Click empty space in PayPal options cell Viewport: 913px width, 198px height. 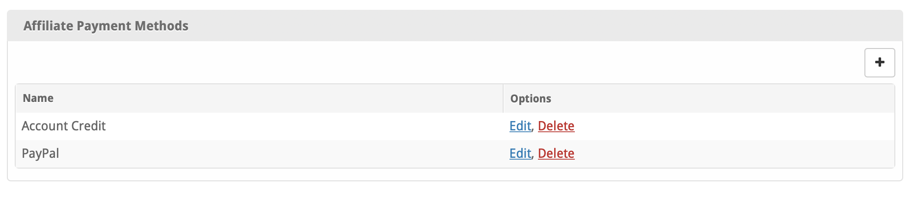pos(736,153)
